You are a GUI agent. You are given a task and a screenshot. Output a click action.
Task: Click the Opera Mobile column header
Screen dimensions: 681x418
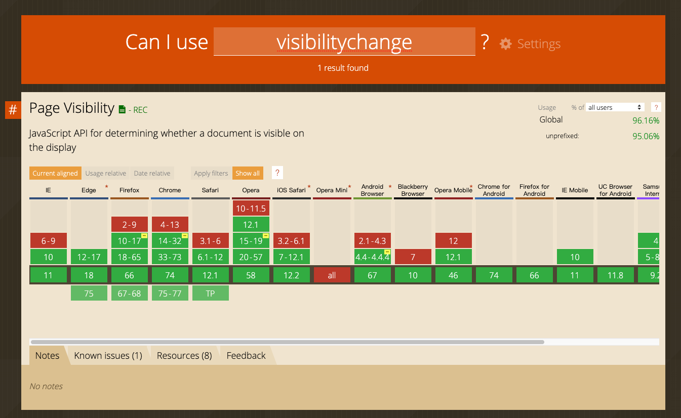[453, 190]
